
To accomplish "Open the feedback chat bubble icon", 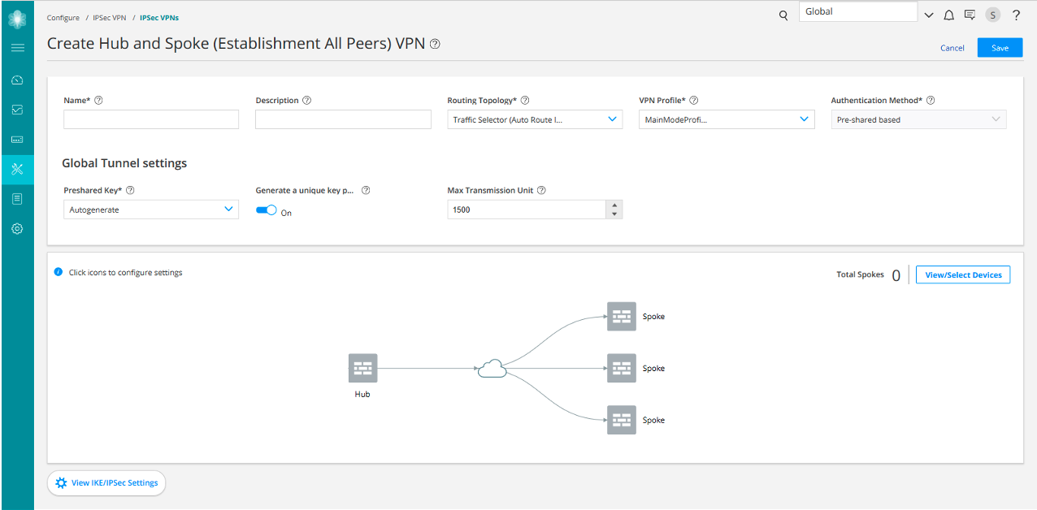I will point(970,15).
